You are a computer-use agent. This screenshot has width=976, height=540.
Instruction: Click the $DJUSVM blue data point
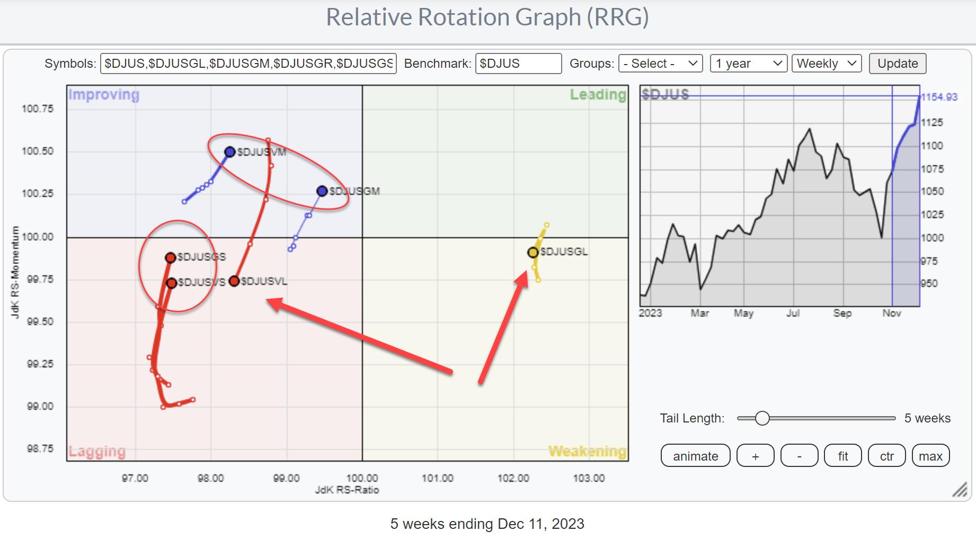pos(229,152)
